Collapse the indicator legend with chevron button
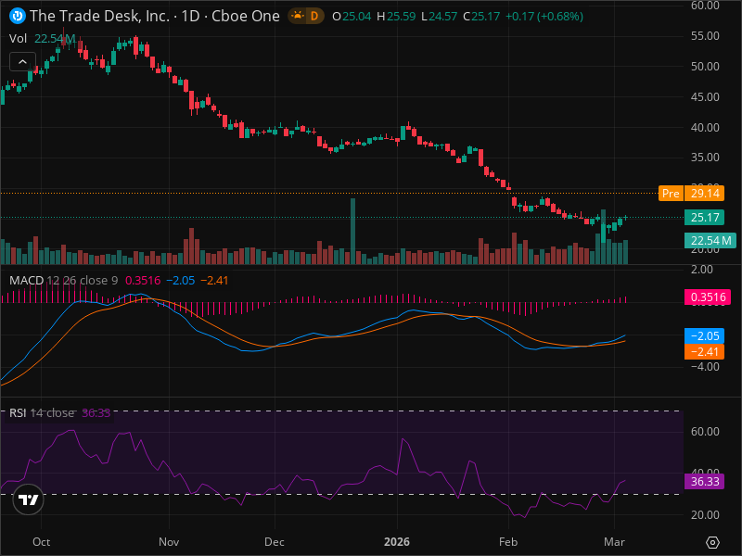742x556 pixels. click(x=22, y=61)
